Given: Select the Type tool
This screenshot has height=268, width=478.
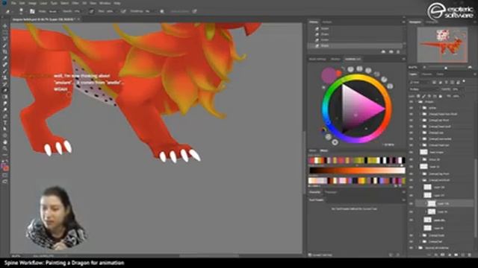Looking at the screenshot, I should pyautogui.click(x=5, y=123).
